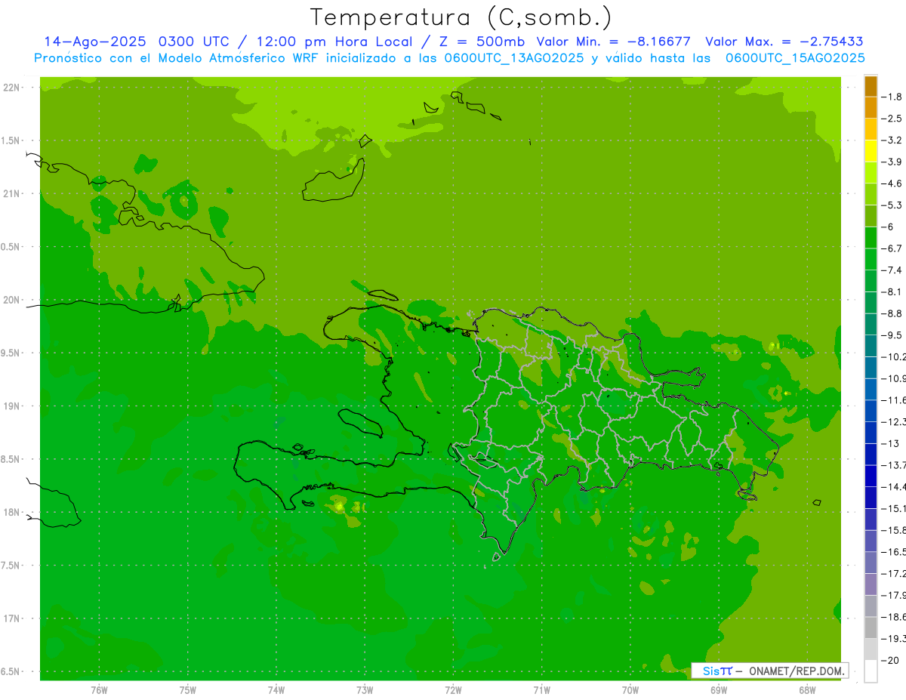Click the '20N' latitude axis label
This screenshot has width=906, height=700.
pyautogui.click(x=12, y=300)
